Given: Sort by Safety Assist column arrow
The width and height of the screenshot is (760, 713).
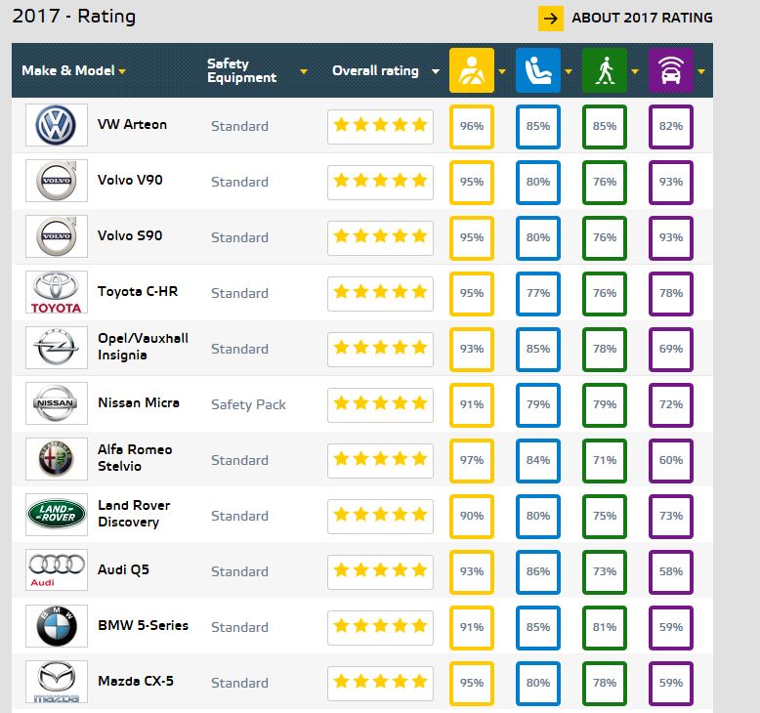Looking at the screenshot, I should click(701, 71).
